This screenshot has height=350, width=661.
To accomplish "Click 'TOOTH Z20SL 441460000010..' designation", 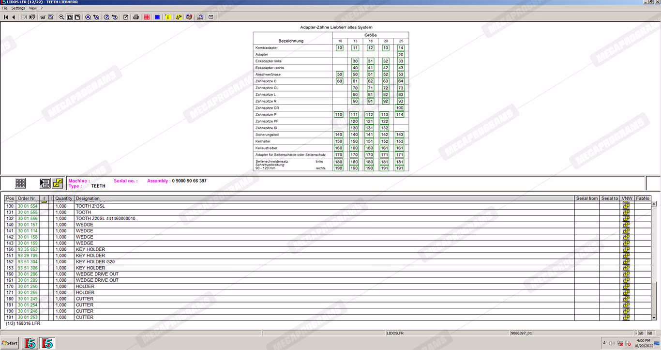I will point(106,218).
